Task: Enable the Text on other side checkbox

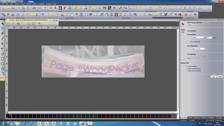Action: coord(188,42)
